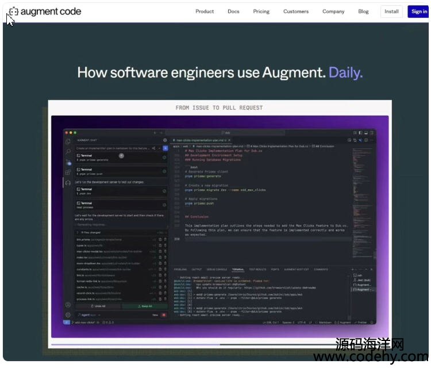Open Source Control icon in IDE activity bar
This screenshot has height=368, width=431.
pos(68,162)
